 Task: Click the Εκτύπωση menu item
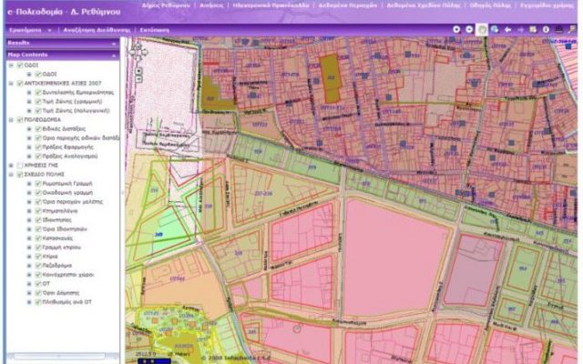click(157, 29)
